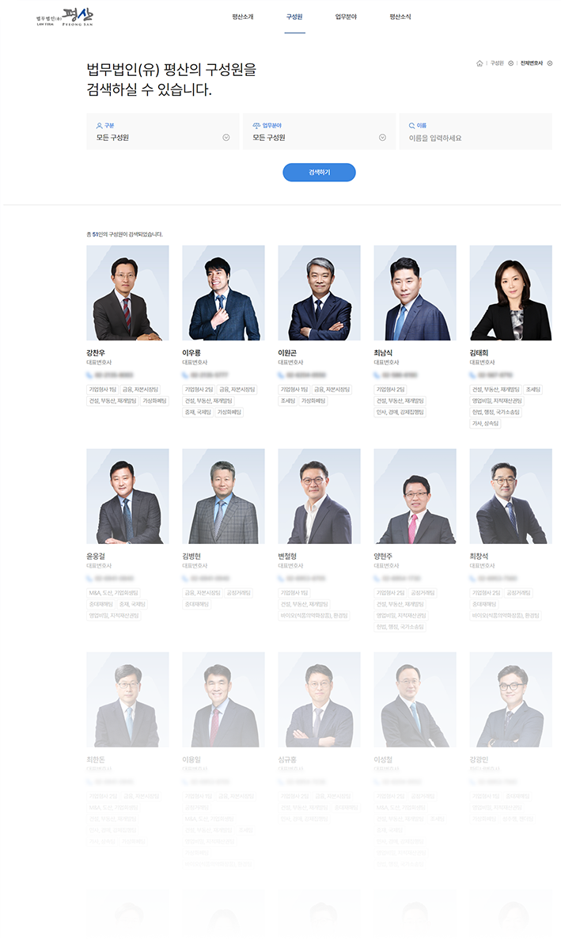Screen dimensions: 561x939
Task: Click the home icon in the breadcrumb
Action: [x=479, y=63]
